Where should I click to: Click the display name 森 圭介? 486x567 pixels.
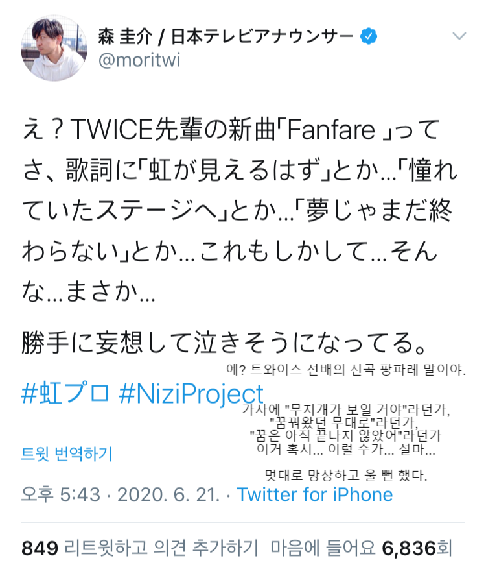[x=124, y=36]
